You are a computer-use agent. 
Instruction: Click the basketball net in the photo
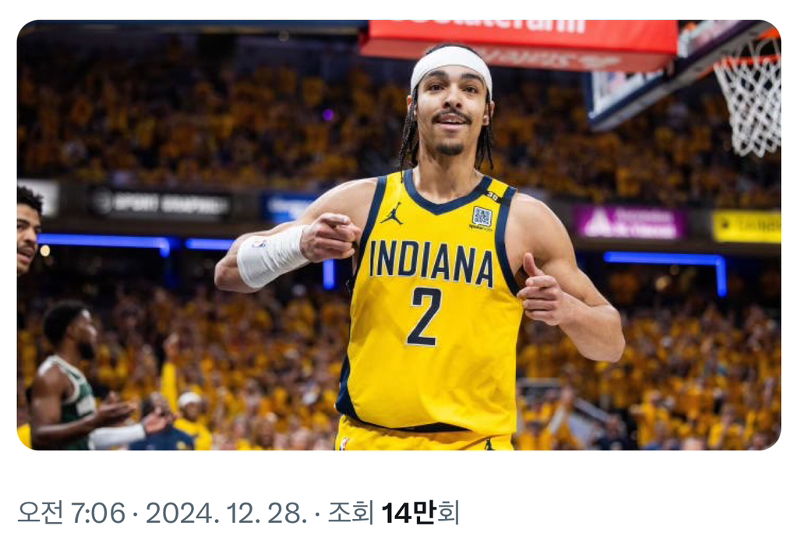coord(749,96)
